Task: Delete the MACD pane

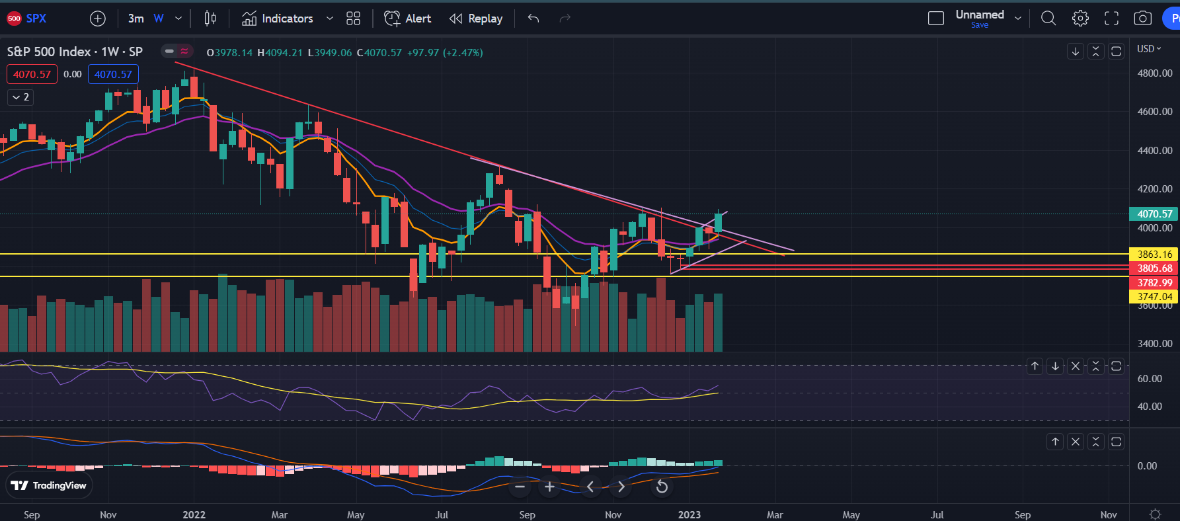Action: click(x=1076, y=442)
